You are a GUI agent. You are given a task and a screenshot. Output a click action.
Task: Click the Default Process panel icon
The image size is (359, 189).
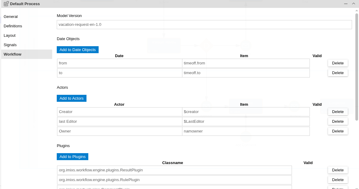[x=6, y=4]
